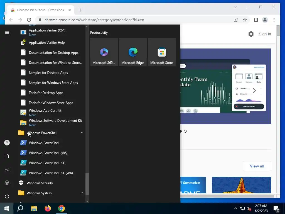Viewport: 285px width, 214px height.
Task: Open Web Store settings gear
Action: click(251, 34)
